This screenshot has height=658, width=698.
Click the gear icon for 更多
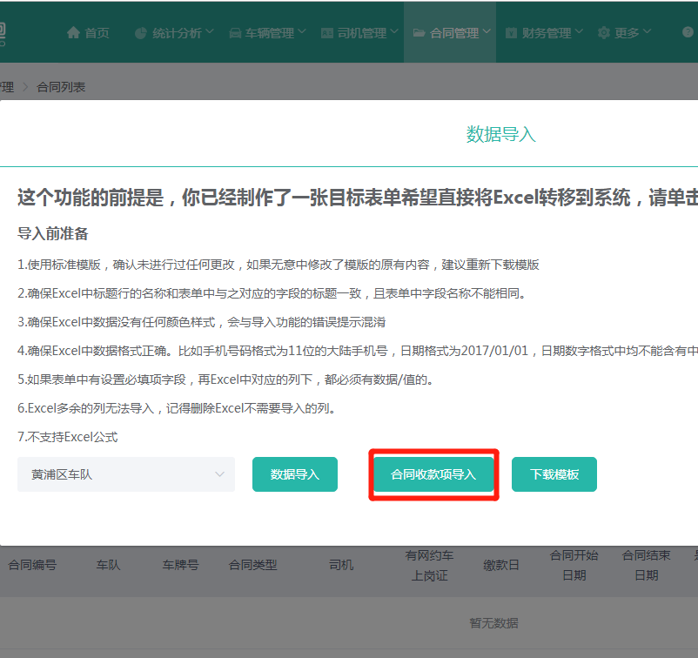[604, 33]
